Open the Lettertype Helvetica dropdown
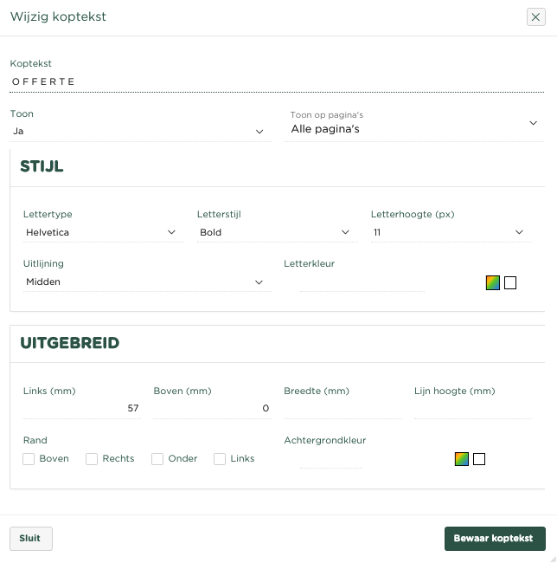 pos(102,232)
